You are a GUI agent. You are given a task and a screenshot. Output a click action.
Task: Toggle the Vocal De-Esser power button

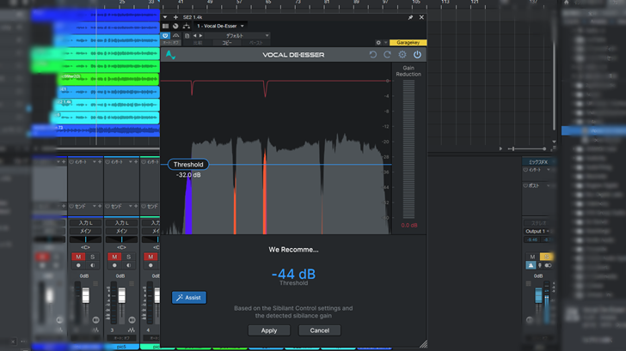[x=417, y=55]
